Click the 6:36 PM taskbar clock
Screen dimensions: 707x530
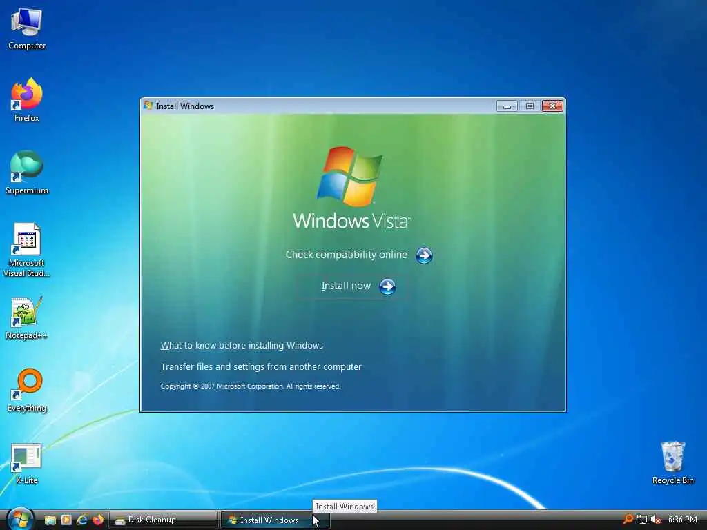682,520
